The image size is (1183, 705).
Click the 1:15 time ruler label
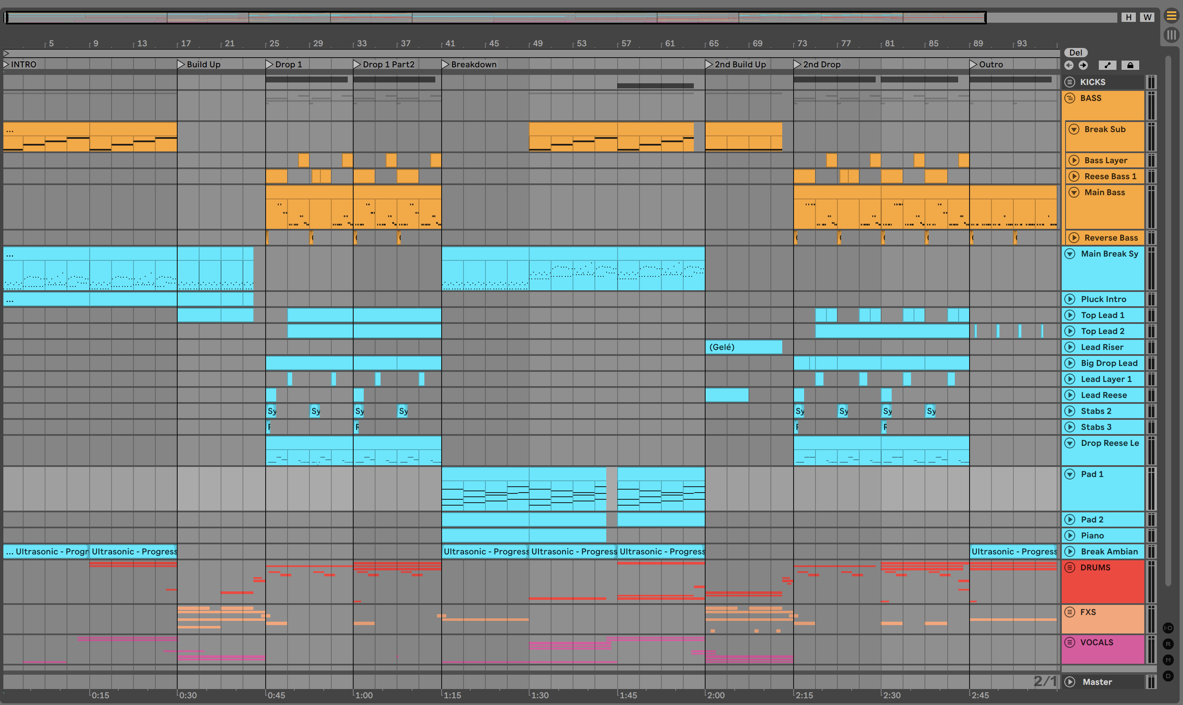pos(452,695)
